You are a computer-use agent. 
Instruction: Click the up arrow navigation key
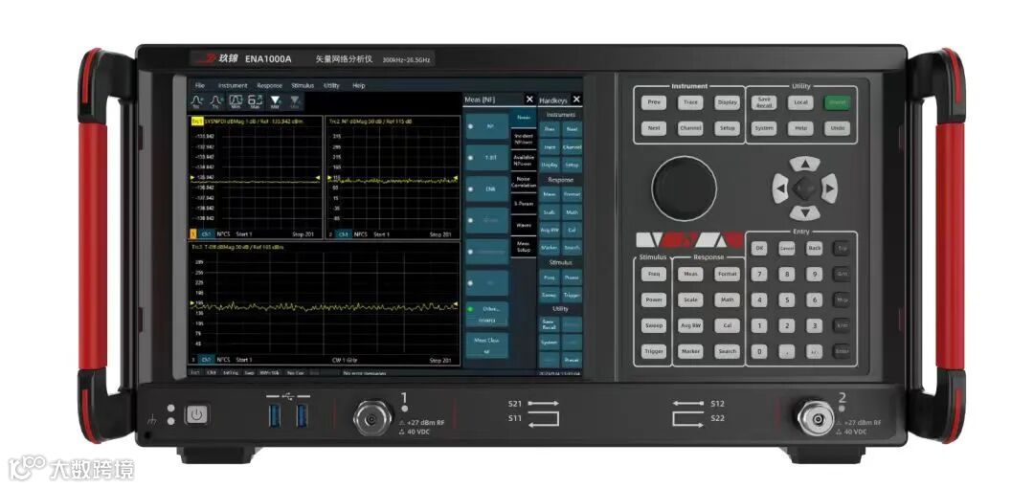[x=804, y=164]
